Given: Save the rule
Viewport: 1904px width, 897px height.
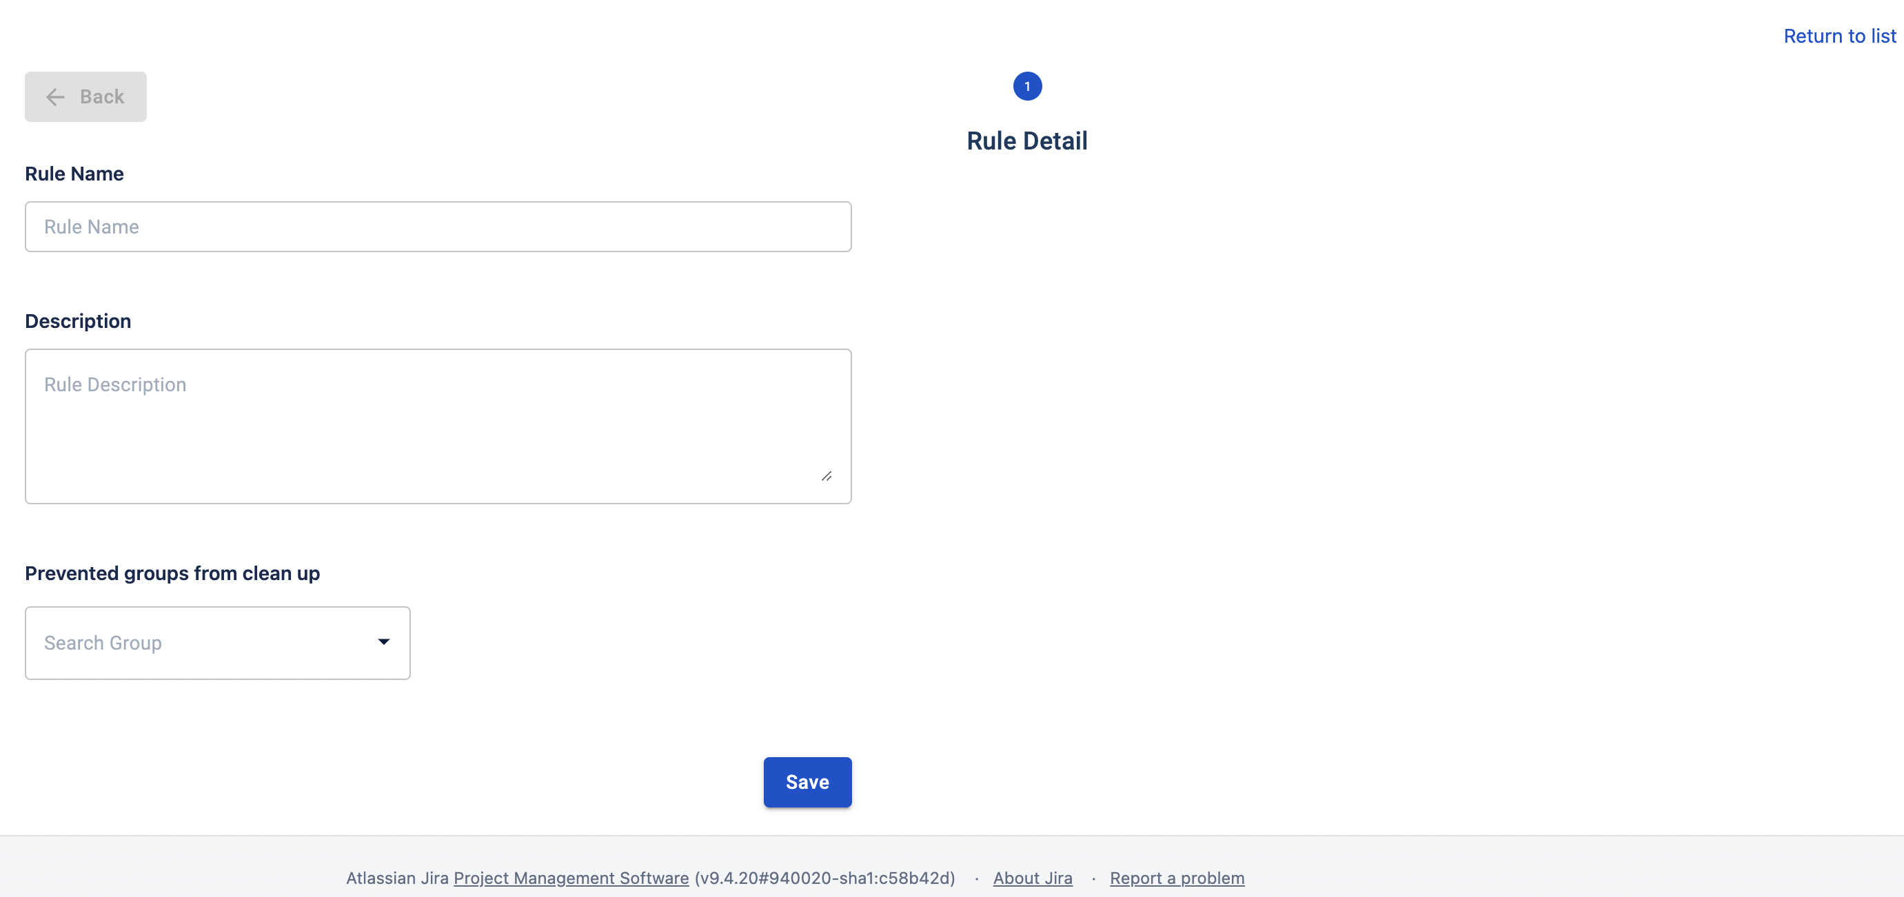Looking at the screenshot, I should click(x=807, y=782).
